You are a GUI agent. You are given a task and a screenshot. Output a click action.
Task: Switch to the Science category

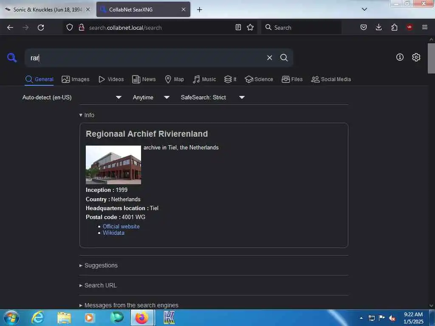[259, 79]
